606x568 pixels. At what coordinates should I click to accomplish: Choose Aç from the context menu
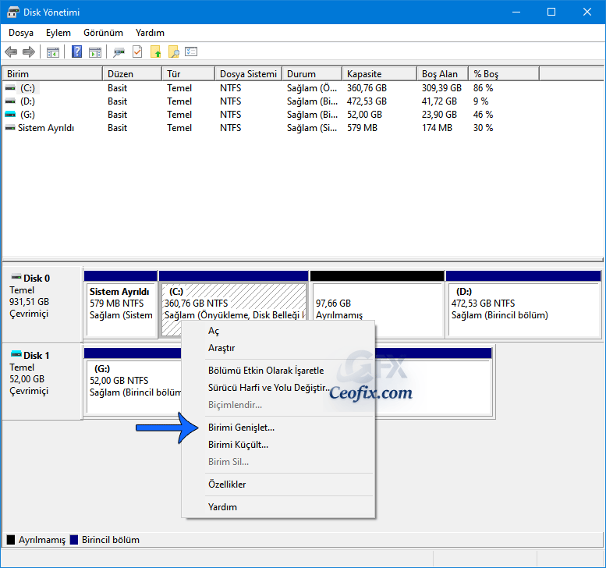click(278, 331)
